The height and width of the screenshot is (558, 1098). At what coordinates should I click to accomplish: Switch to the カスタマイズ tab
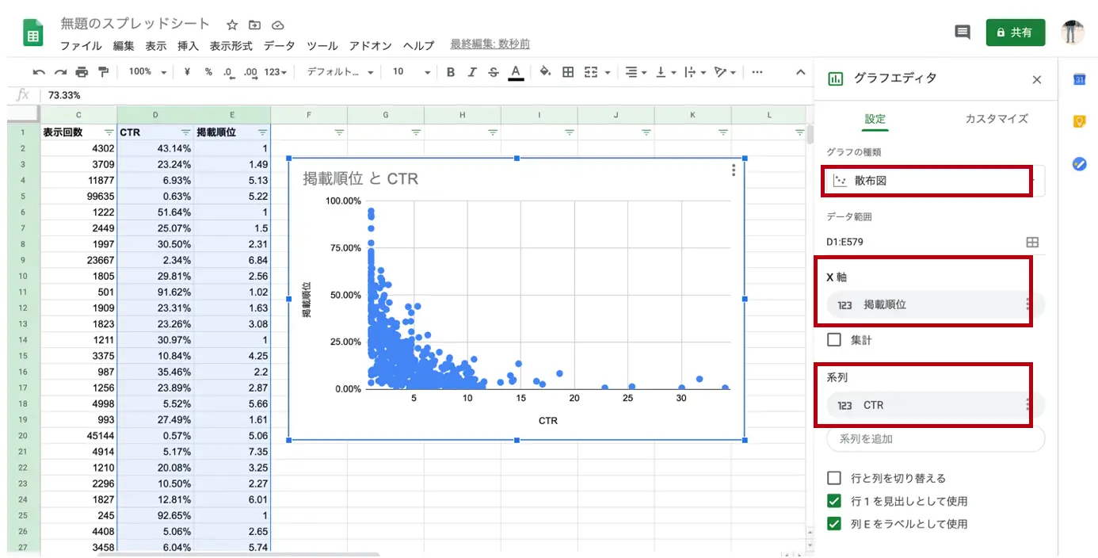pos(996,119)
